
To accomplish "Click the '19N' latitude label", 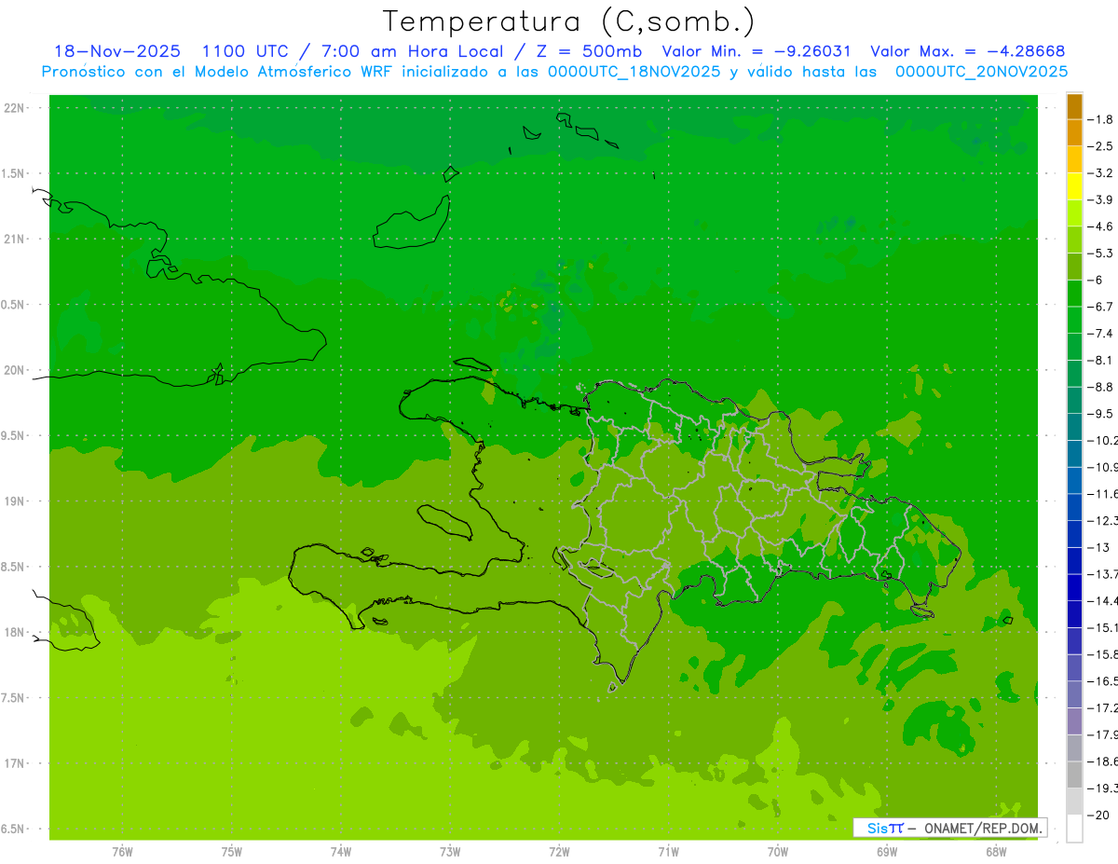I will pos(14,501).
